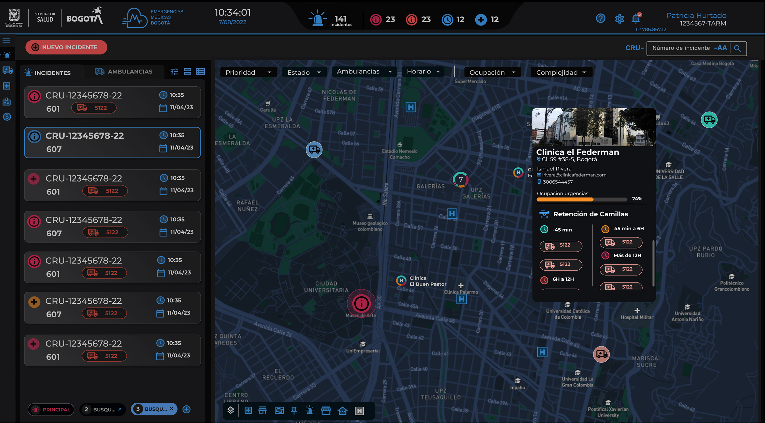Open the map layers stack icon
765x423 pixels.
click(231, 410)
